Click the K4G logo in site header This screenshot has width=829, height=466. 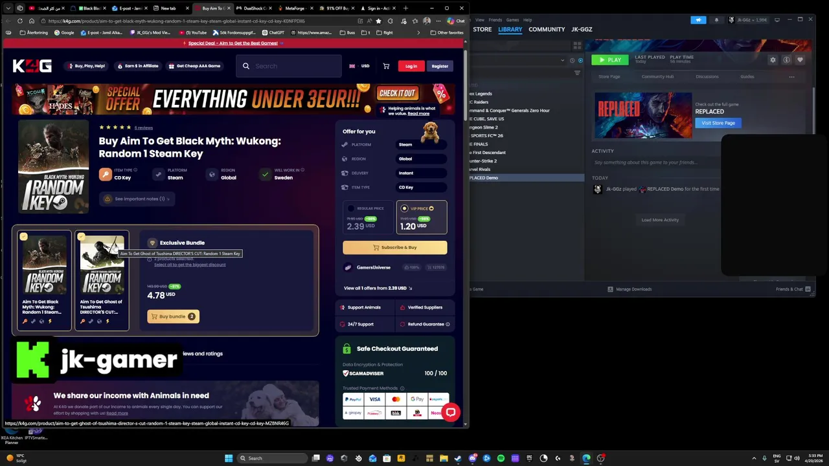coord(32,66)
